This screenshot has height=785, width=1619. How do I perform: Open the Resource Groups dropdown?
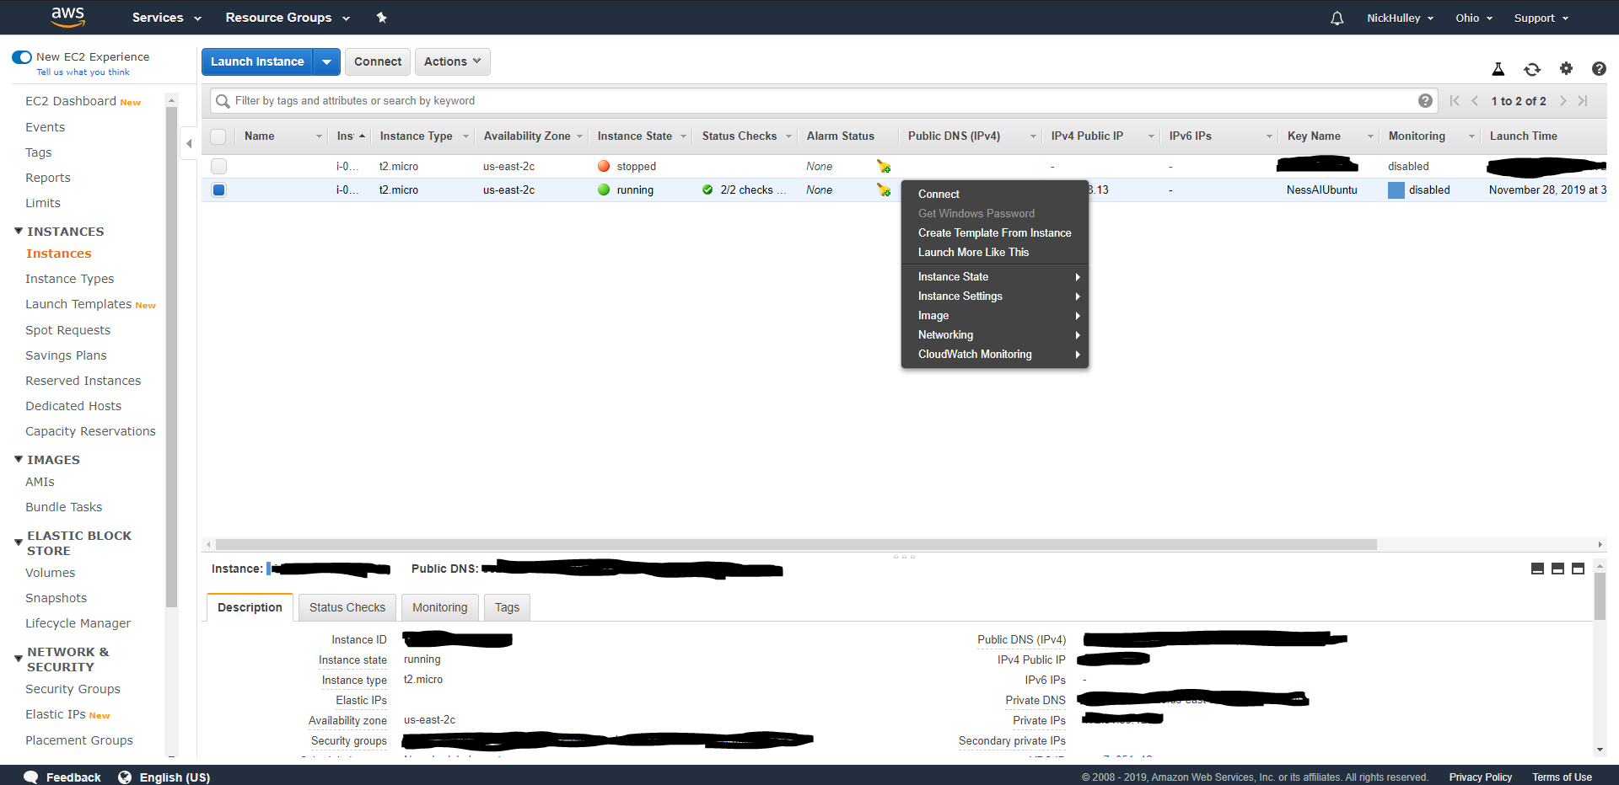(288, 18)
